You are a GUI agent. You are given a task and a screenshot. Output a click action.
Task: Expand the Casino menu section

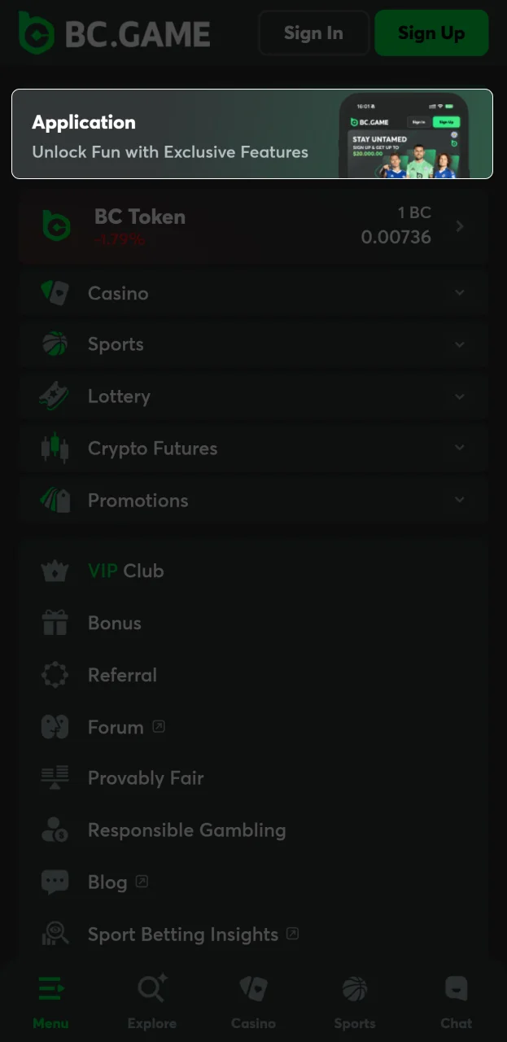[x=460, y=293]
